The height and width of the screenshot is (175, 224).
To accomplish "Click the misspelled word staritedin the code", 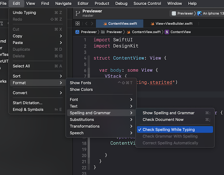I will [x=161, y=82].
